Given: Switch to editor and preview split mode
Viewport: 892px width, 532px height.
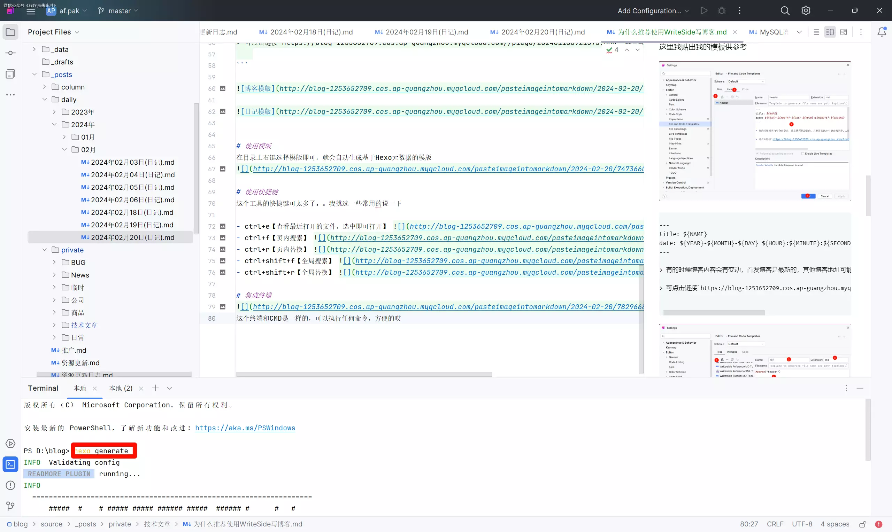Looking at the screenshot, I should click(x=830, y=32).
